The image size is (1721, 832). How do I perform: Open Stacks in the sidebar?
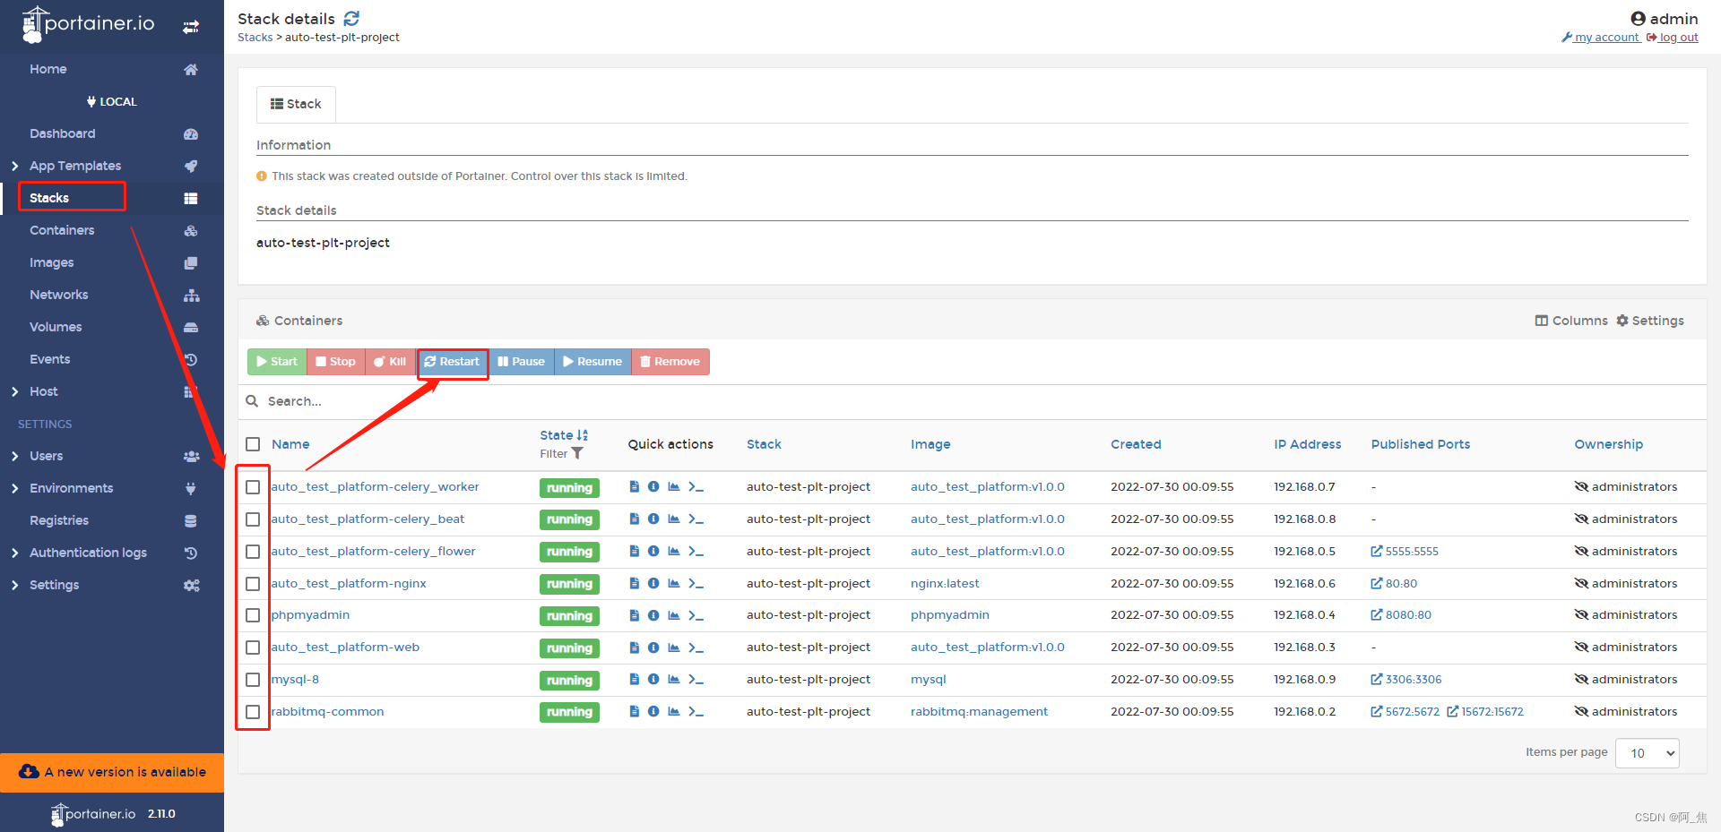click(49, 198)
